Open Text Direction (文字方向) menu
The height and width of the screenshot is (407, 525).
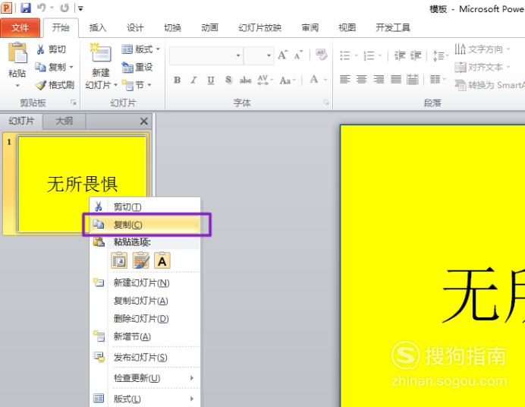pyautogui.click(x=483, y=49)
